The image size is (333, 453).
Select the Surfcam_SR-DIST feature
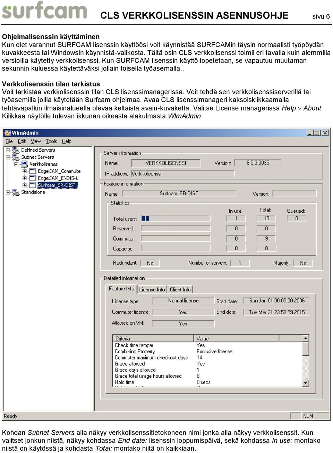click(57, 185)
